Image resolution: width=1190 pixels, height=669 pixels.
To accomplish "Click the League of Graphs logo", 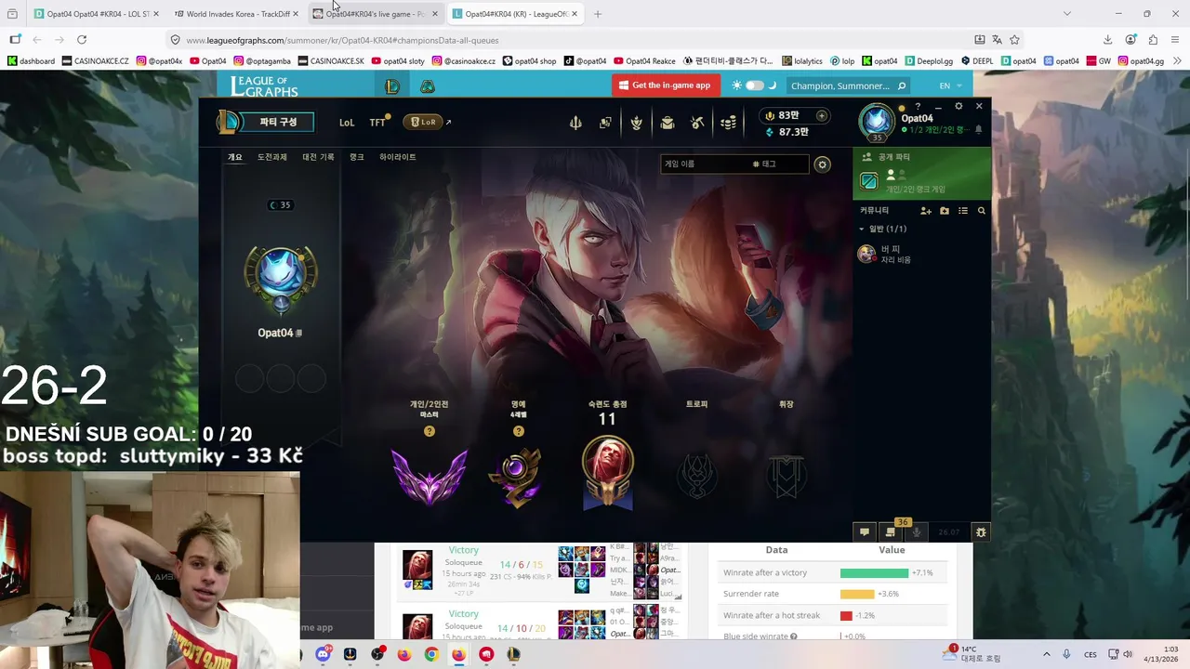I will pos(264,85).
